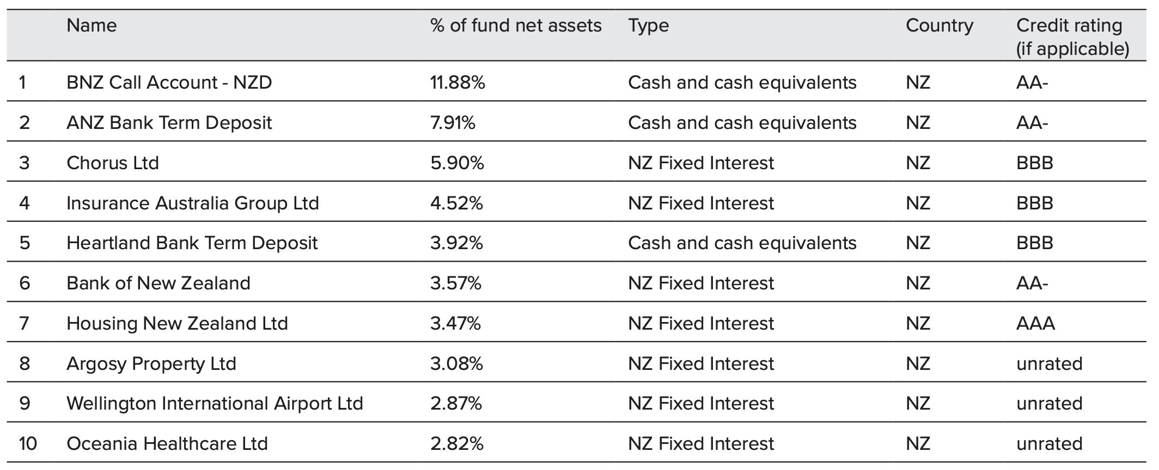Viewport: 1159px width, 470px height.
Task: Click the Name column header
Action: tap(91, 26)
